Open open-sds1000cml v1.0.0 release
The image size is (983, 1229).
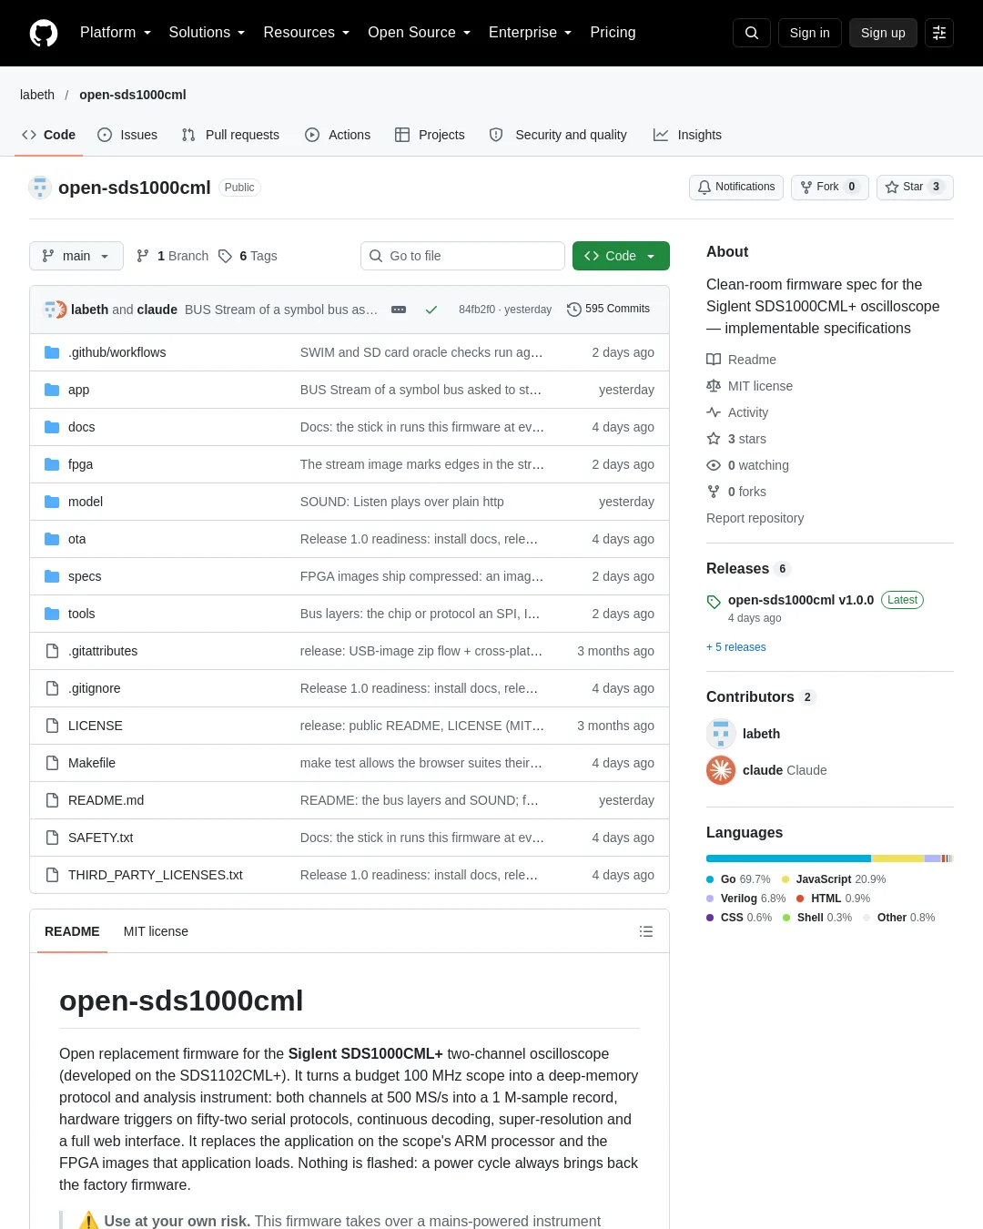pos(801,600)
